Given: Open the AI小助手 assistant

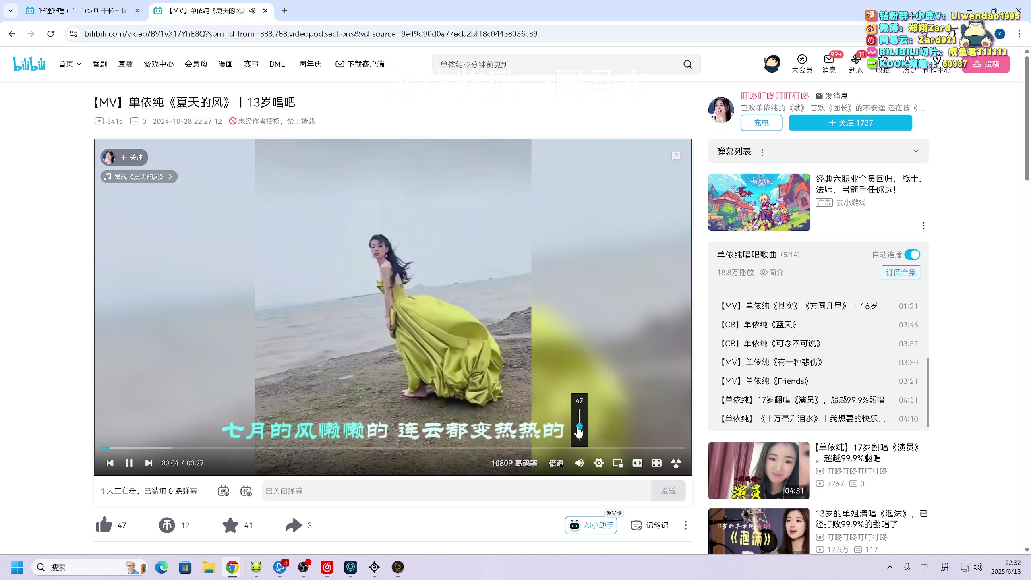Looking at the screenshot, I should click(x=591, y=525).
